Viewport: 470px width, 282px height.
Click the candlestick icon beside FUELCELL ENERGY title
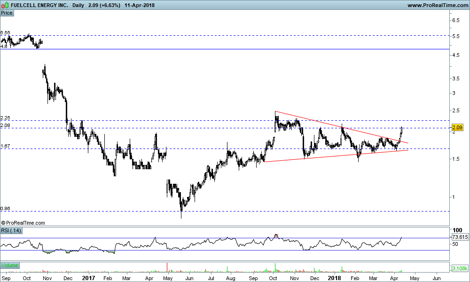[x=5, y=5]
